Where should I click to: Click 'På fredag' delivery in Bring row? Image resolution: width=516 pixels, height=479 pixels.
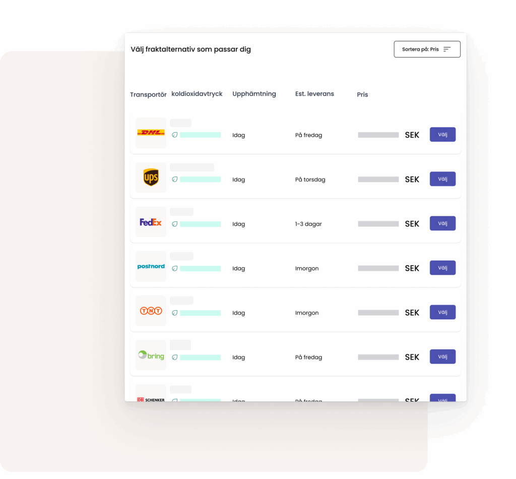click(309, 357)
